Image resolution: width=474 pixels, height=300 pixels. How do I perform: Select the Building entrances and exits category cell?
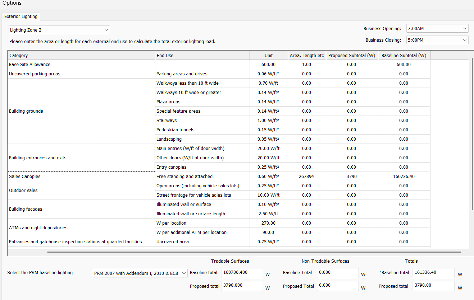[81, 158]
